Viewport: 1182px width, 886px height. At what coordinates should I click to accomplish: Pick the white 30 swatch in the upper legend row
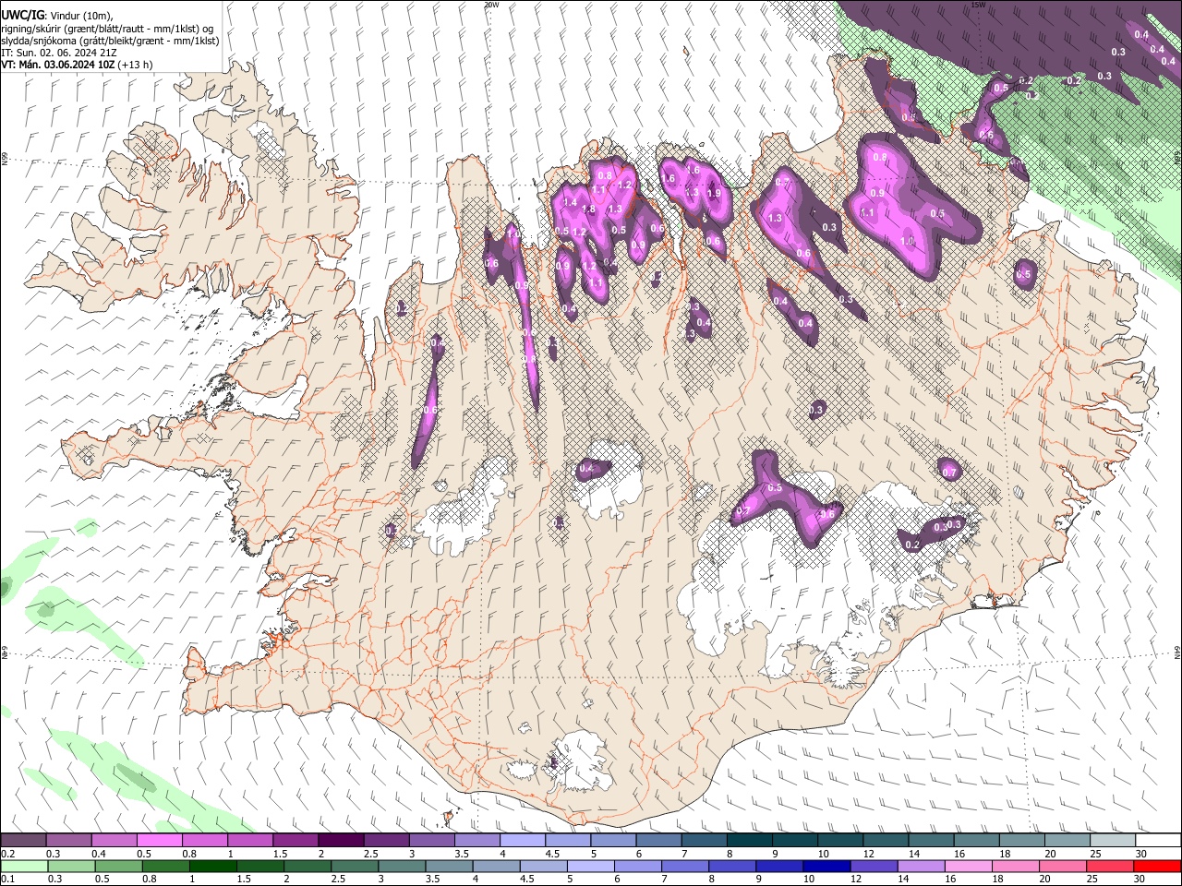1158,840
